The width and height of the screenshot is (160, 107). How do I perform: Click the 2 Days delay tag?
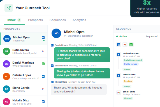[127, 87]
